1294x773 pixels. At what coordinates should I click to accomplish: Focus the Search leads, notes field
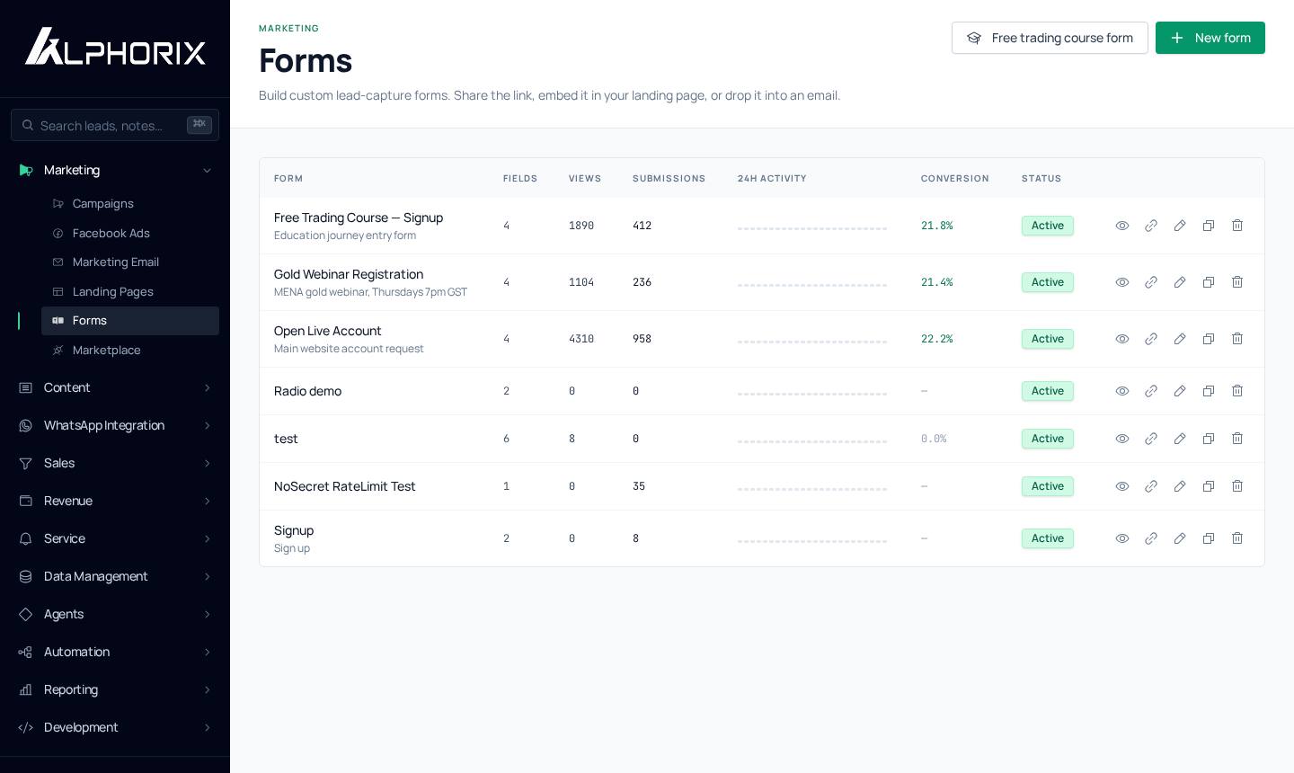[x=115, y=125]
